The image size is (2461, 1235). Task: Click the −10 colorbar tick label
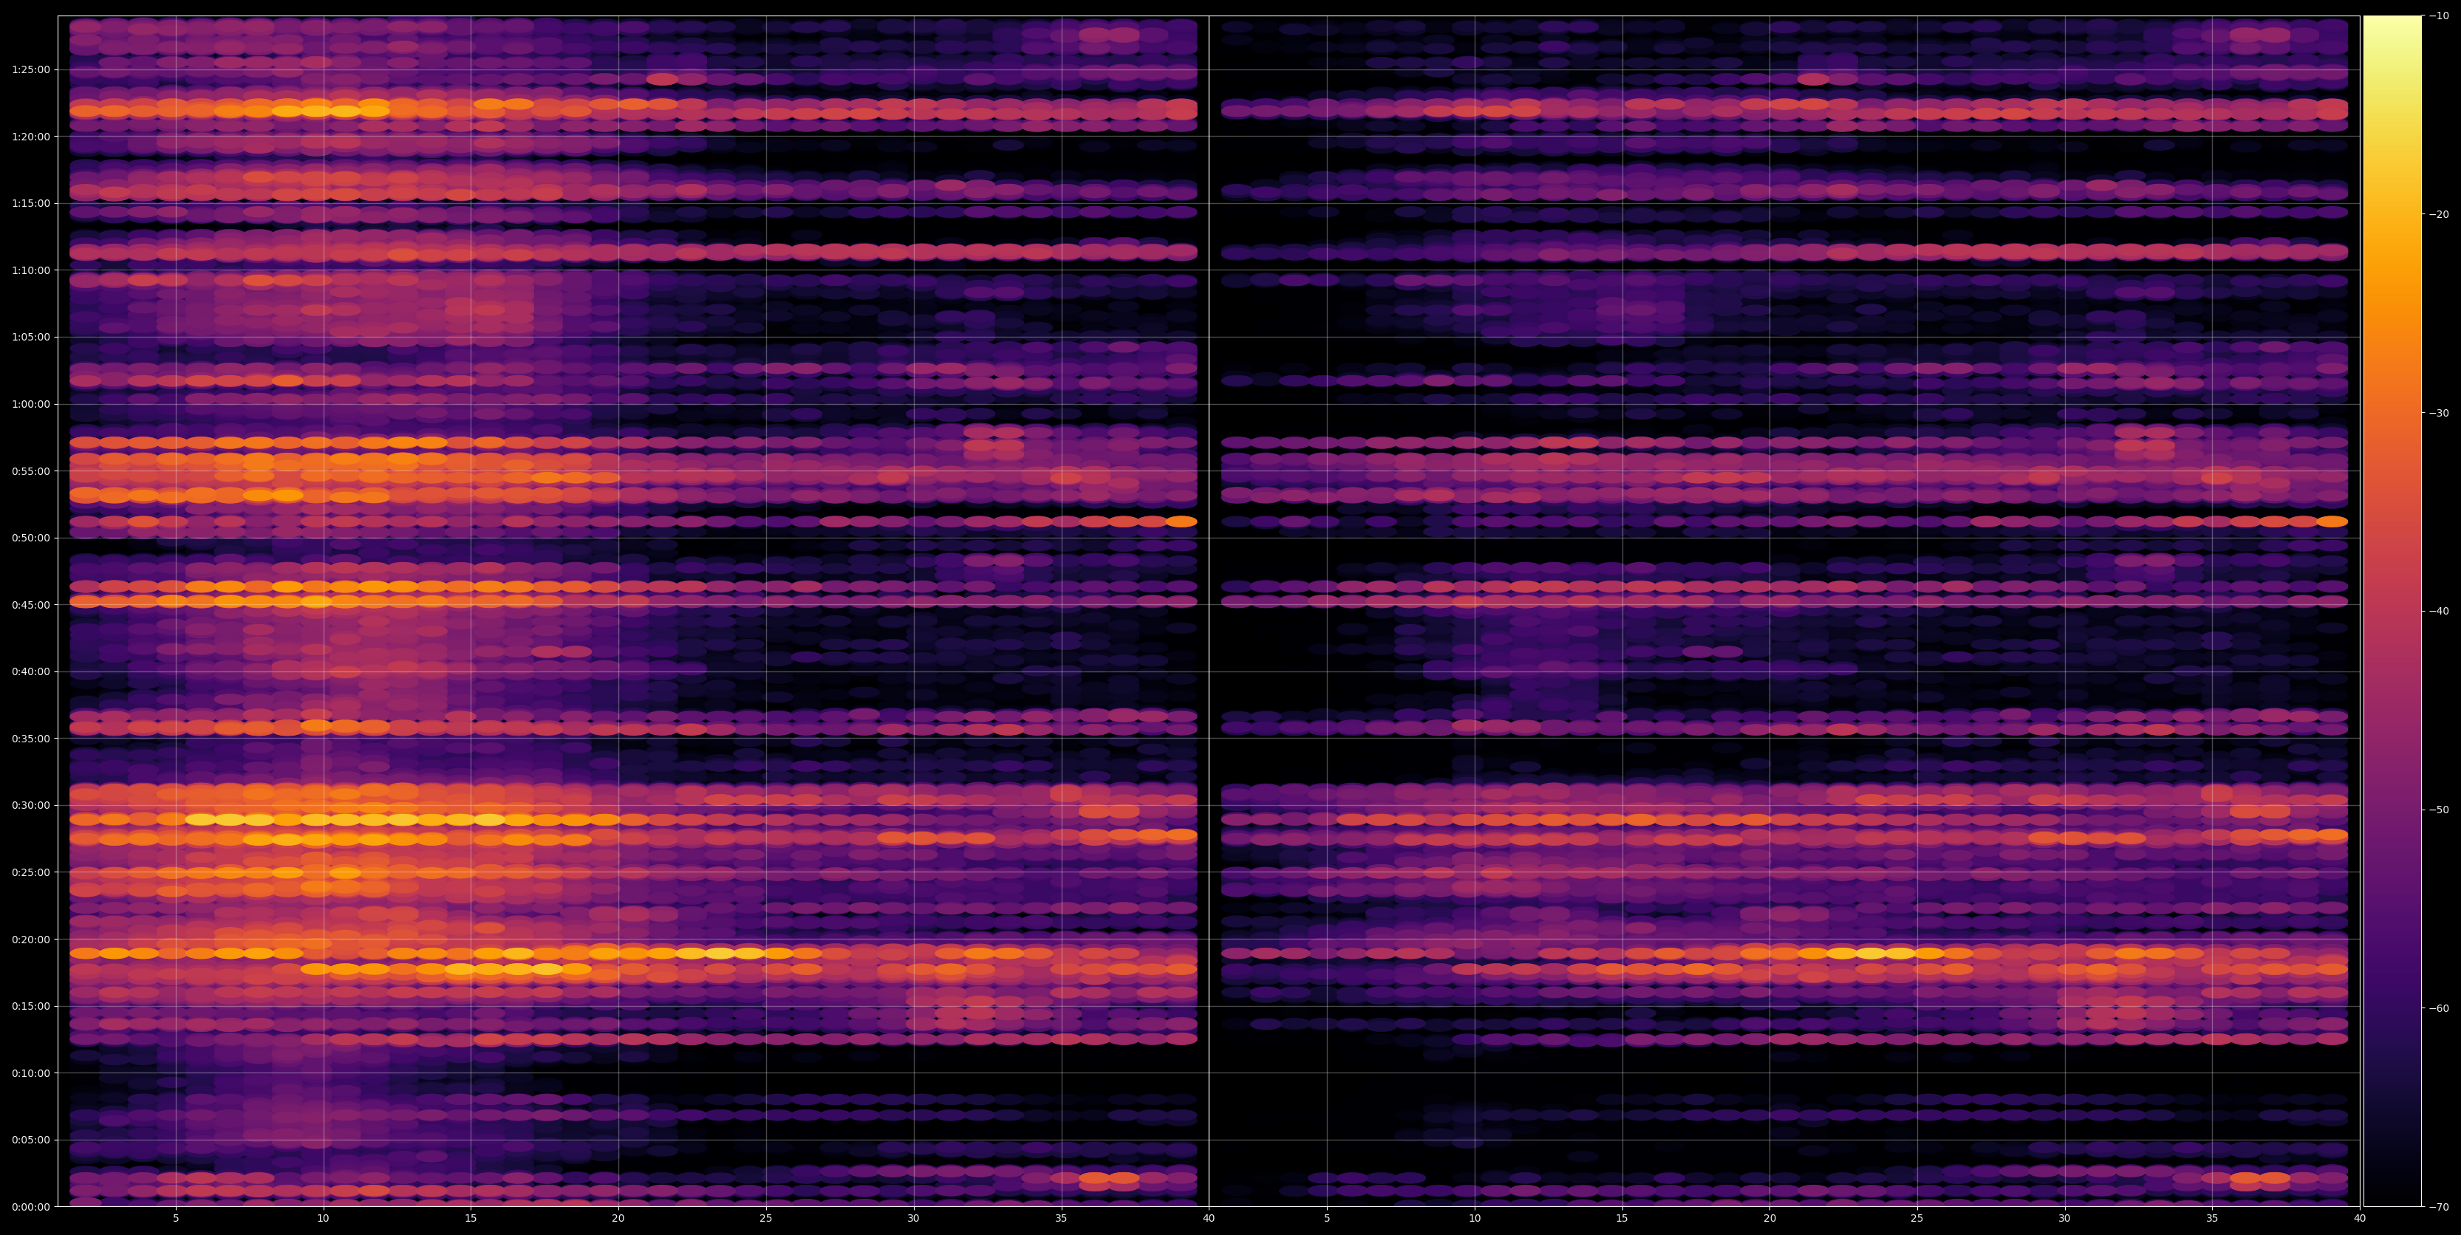click(x=2439, y=16)
